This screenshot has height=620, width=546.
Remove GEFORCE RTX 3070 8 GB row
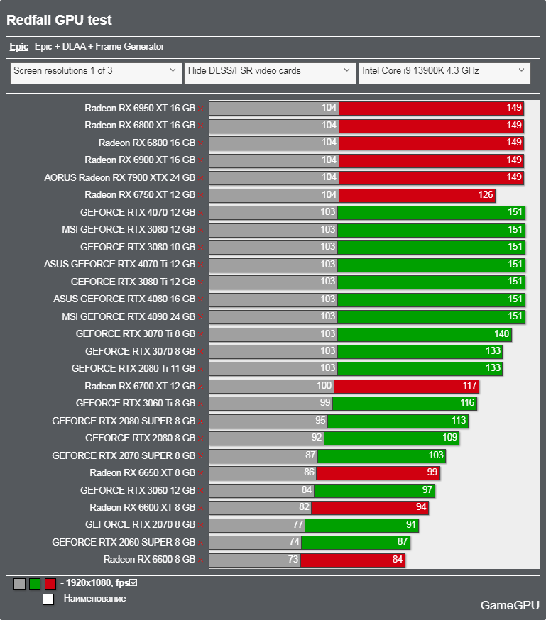click(201, 352)
